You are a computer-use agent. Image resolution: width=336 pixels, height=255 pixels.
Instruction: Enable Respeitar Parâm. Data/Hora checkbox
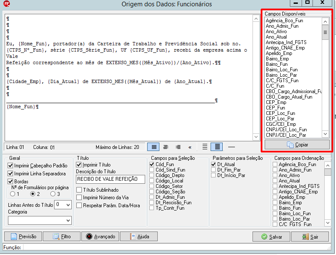coord(79,205)
